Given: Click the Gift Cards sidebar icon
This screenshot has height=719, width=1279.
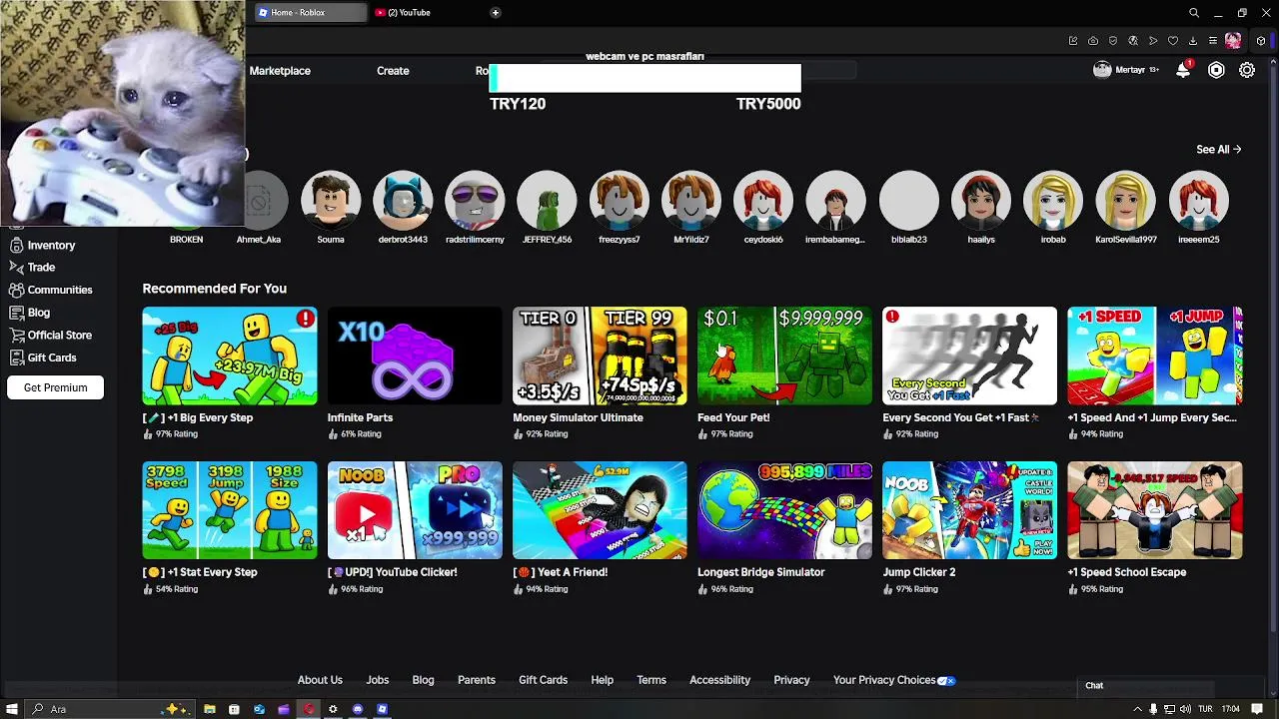Looking at the screenshot, I should (x=16, y=357).
